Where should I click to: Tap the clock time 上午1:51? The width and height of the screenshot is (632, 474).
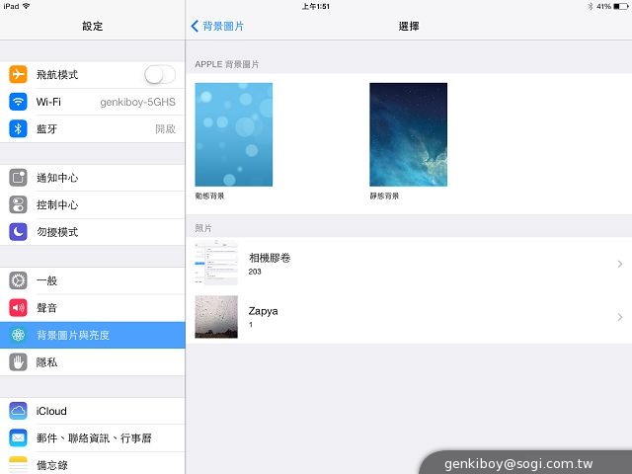[316, 7]
